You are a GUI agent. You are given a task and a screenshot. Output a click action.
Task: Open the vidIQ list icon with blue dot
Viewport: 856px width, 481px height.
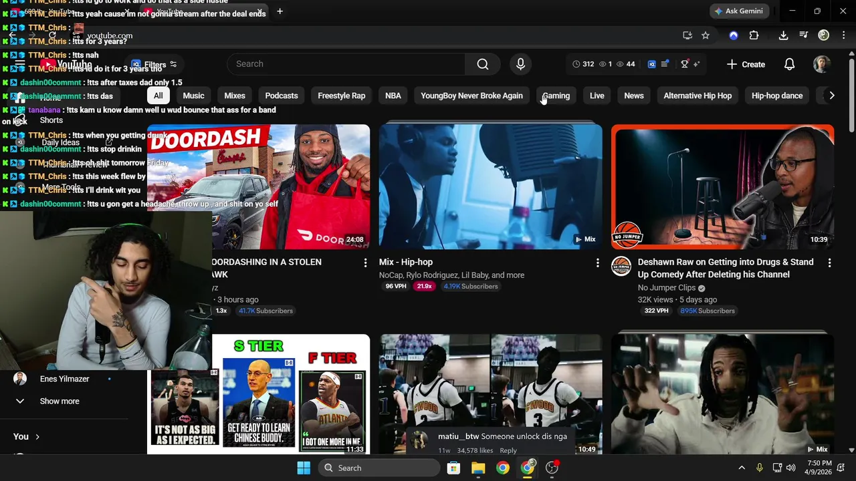[x=665, y=64]
